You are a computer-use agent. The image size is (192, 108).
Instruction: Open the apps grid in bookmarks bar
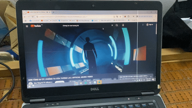tap(25, 21)
